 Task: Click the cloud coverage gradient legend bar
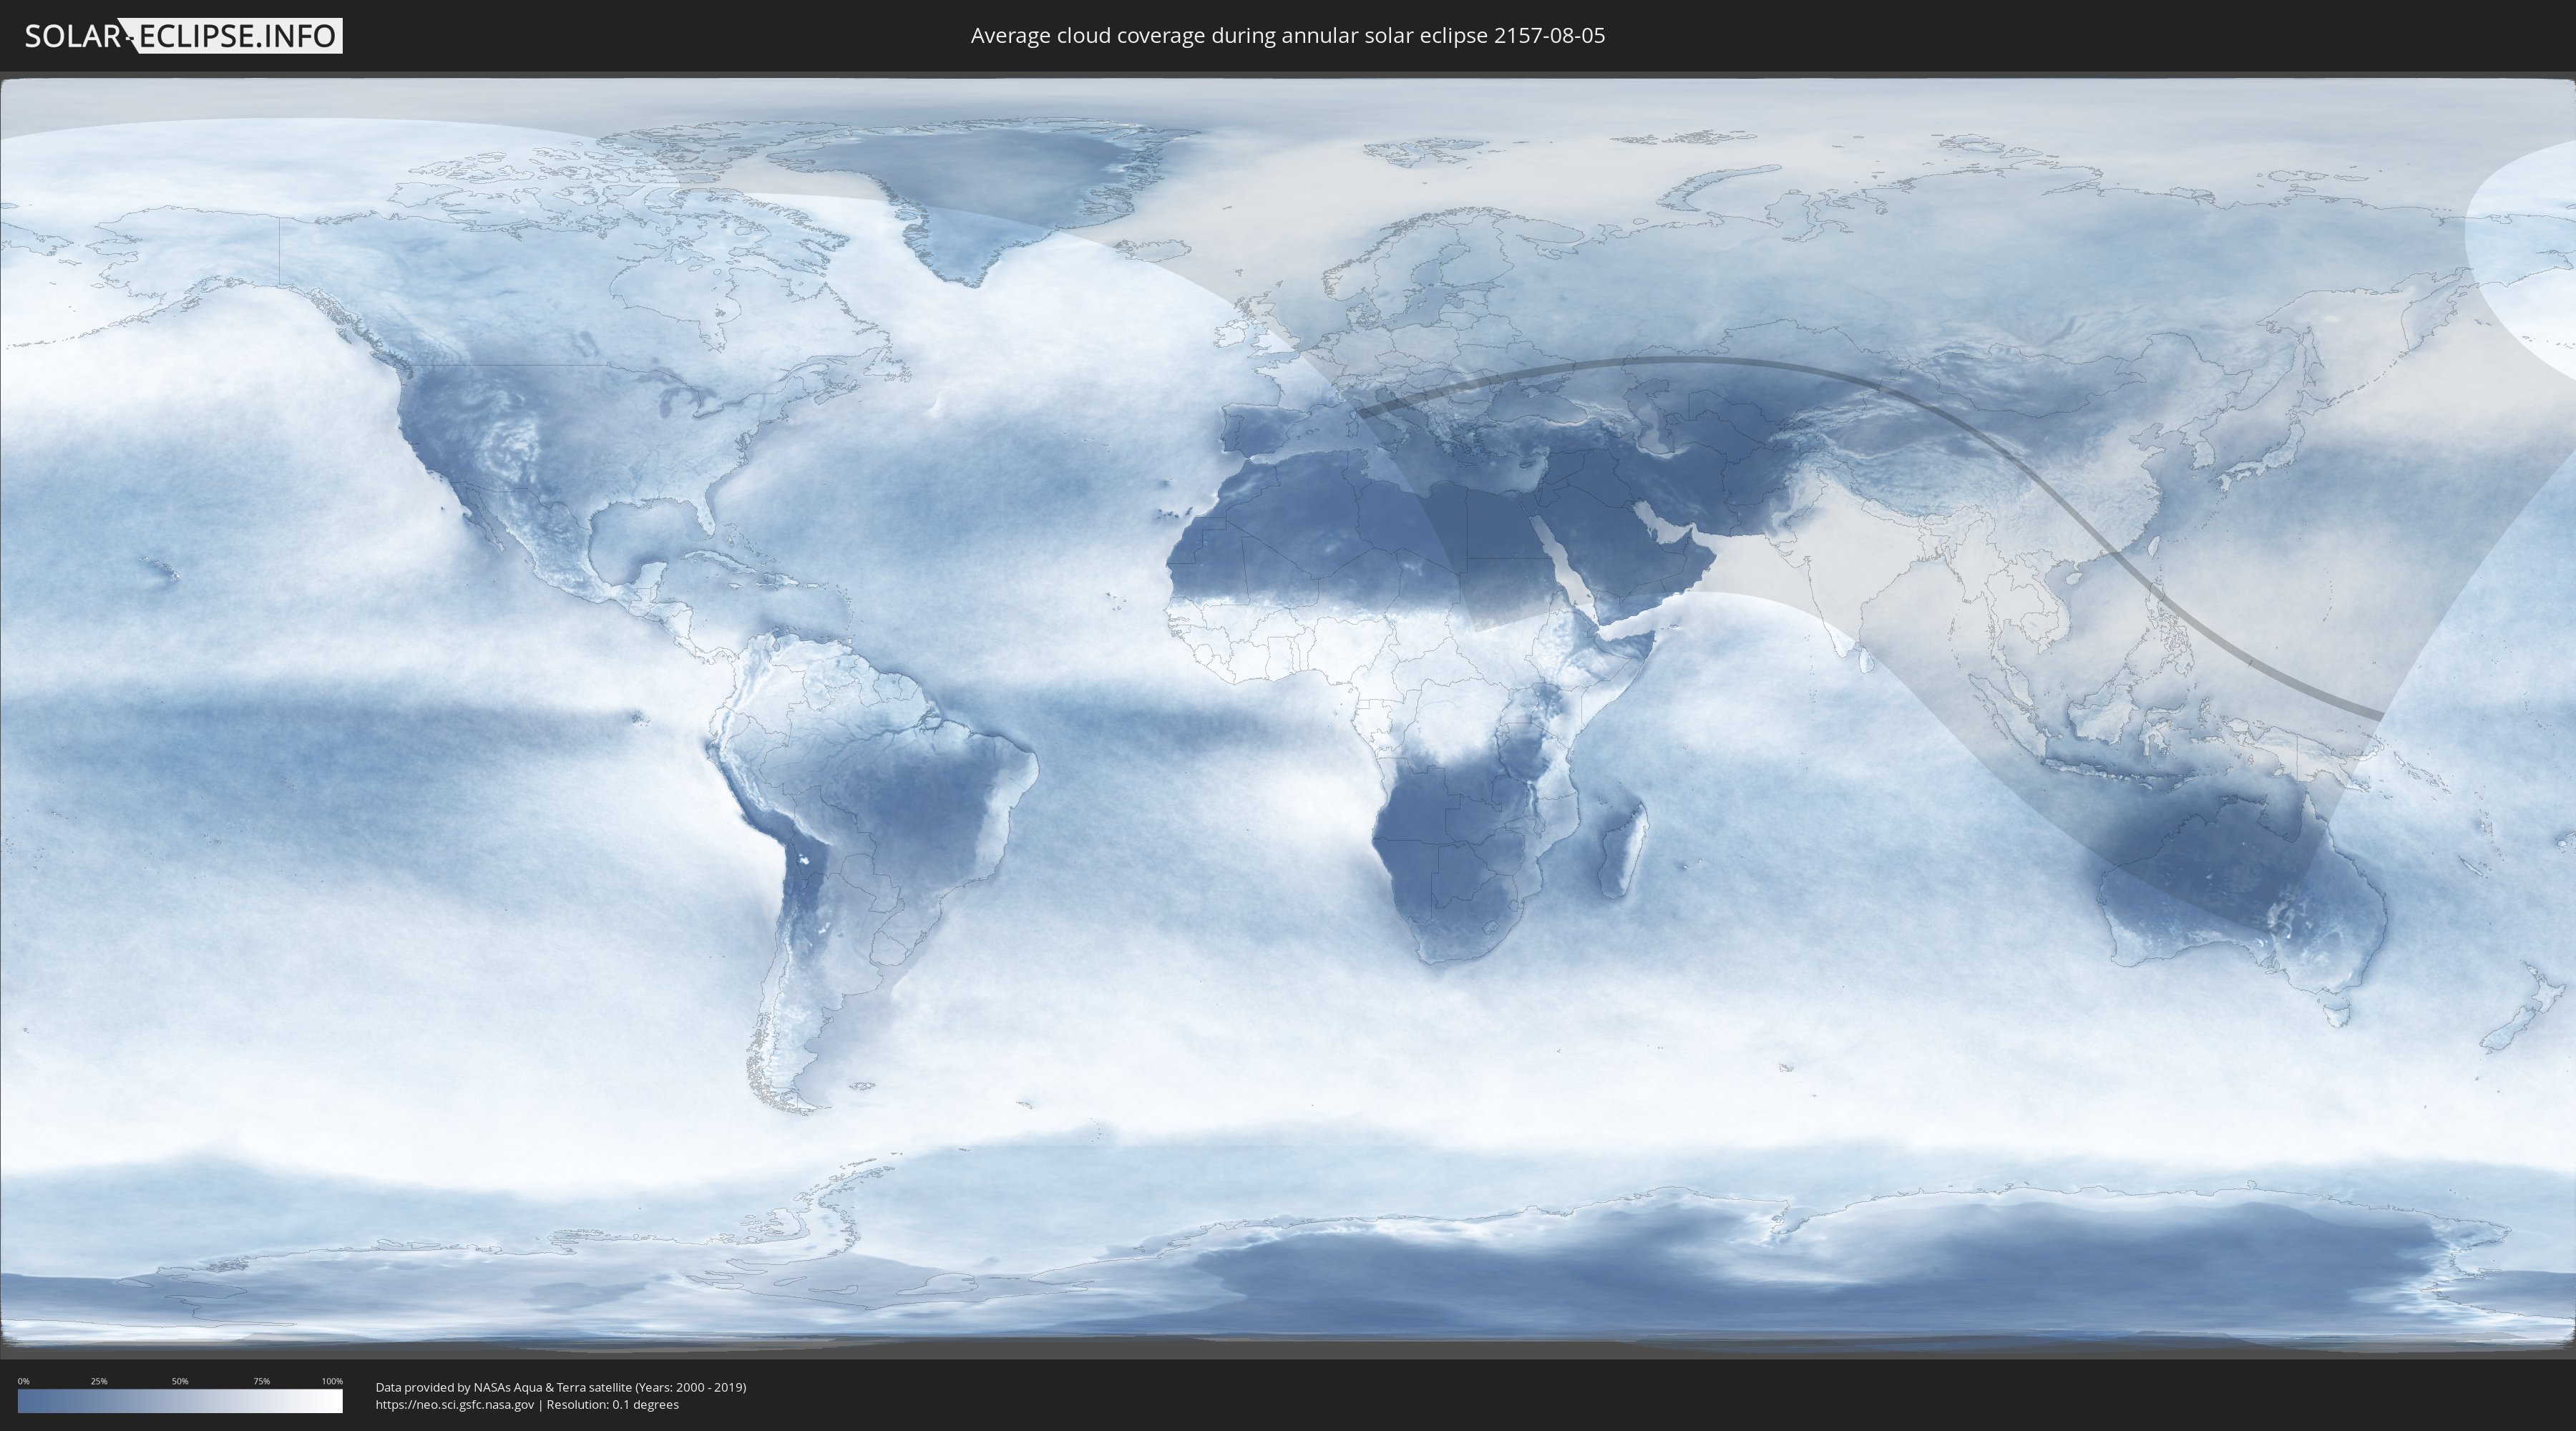click(180, 1401)
